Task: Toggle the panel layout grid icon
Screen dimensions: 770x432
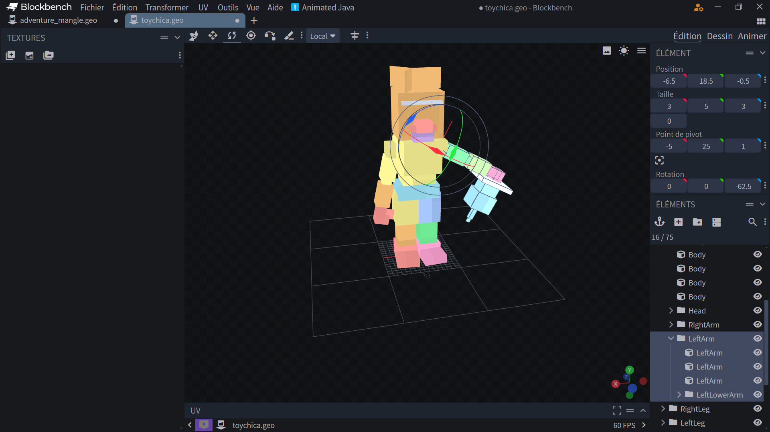Action: [761, 21]
